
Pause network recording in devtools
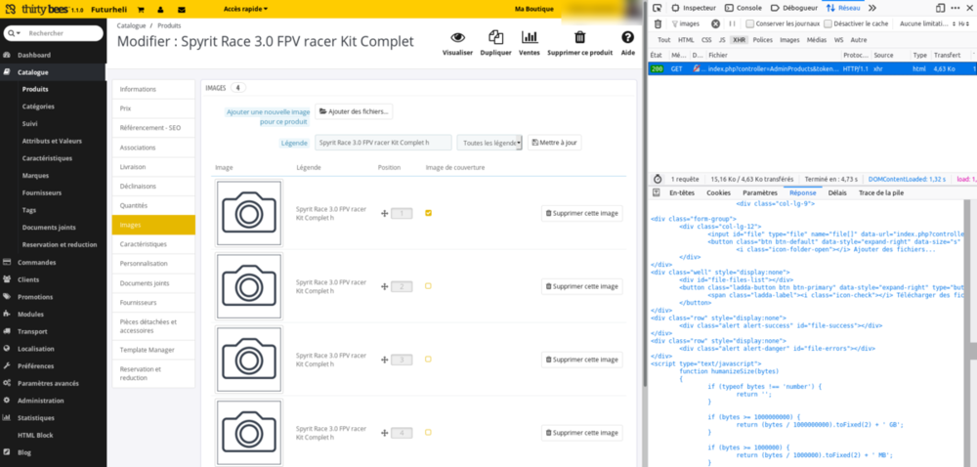tap(731, 23)
